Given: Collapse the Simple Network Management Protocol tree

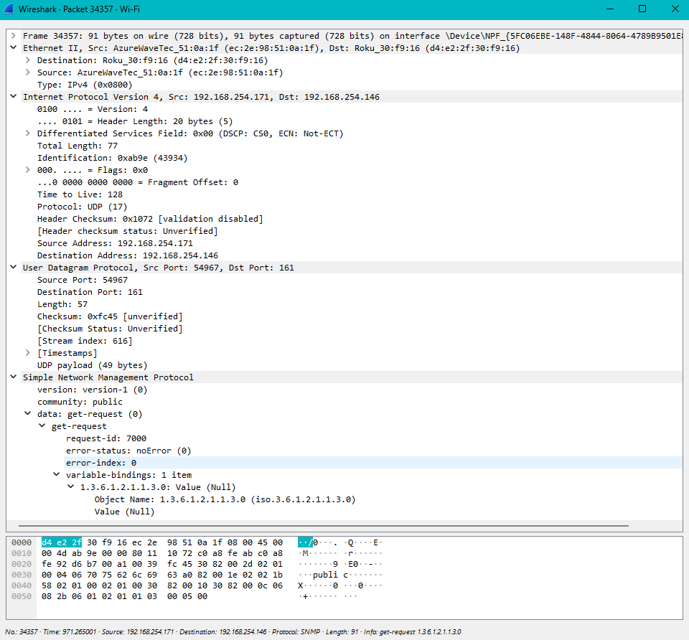Looking at the screenshot, I should [13, 377].
